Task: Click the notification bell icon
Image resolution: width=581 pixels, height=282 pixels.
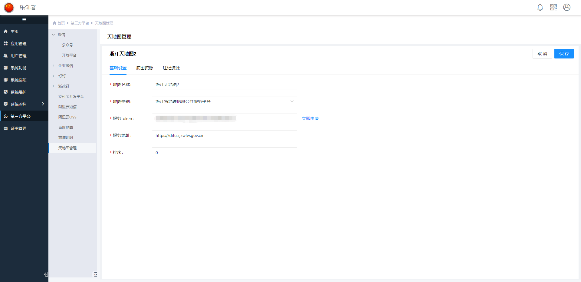Action: click(x=540, y=7)
